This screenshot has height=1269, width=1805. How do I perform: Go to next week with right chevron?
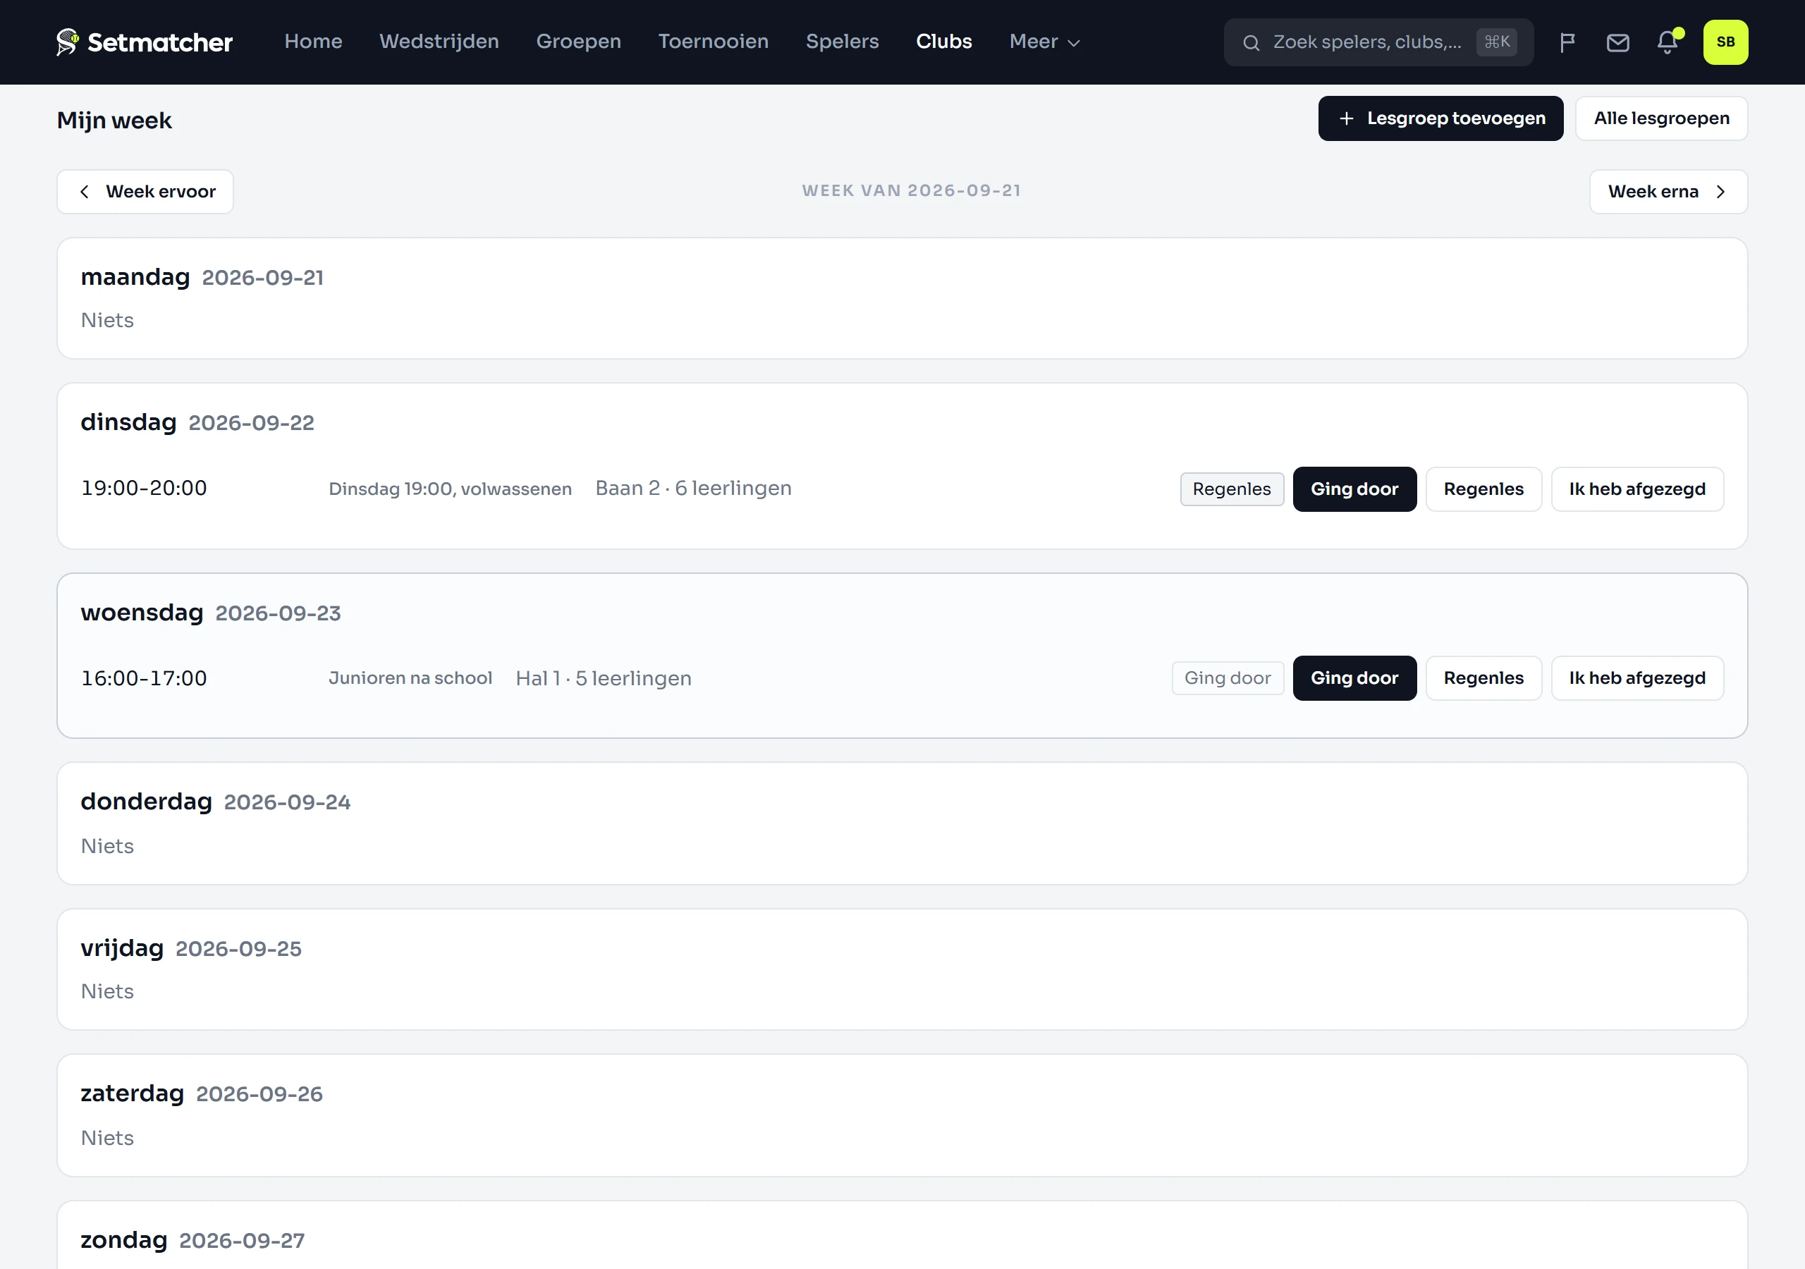1720,192
